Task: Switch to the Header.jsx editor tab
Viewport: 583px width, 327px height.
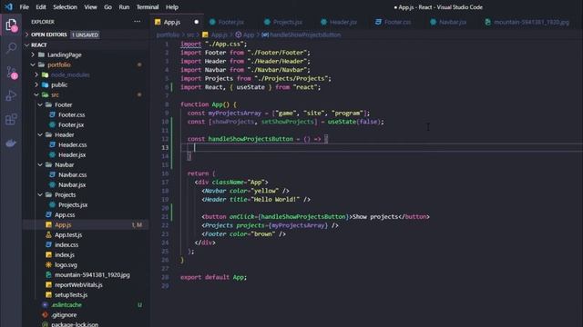Action: [343, 22]
